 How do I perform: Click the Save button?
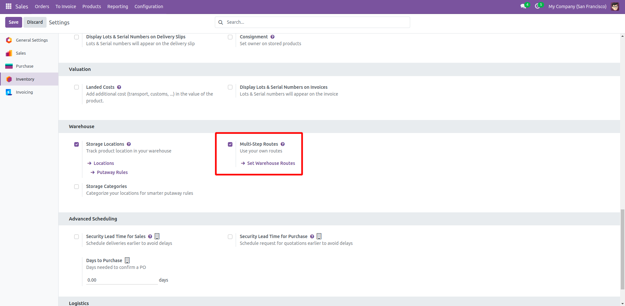point(14,22)
